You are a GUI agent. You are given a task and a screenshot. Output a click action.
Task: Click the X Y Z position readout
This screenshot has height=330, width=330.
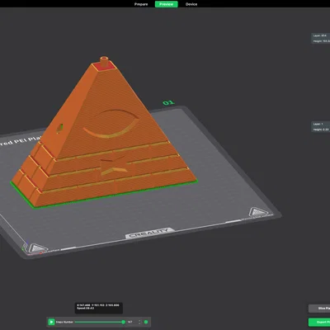pos(99,307)
